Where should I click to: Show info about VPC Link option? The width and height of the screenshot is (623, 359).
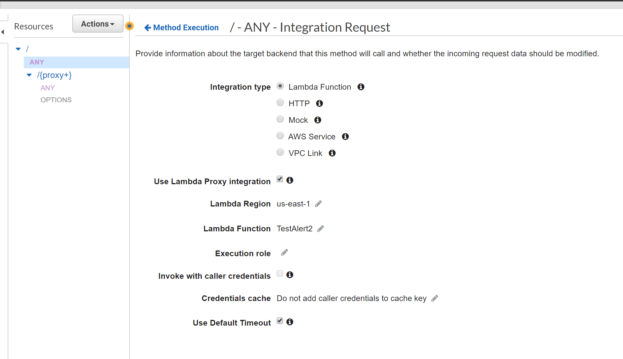[332, 153]
